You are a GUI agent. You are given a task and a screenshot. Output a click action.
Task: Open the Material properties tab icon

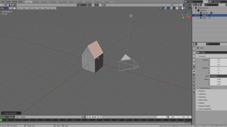194,92
